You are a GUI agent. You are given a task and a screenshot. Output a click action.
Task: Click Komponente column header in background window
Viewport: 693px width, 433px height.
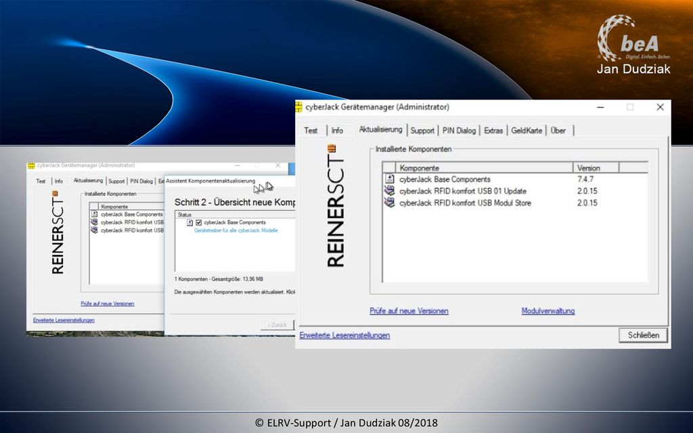coord(131,206)
